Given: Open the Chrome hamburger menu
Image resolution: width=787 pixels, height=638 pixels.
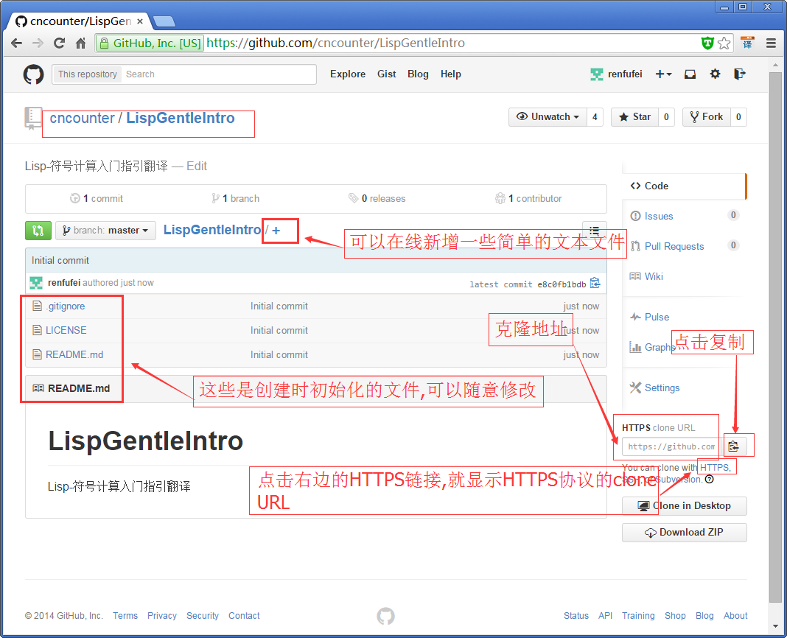Looking at the screenshot, I should [771, 43].
